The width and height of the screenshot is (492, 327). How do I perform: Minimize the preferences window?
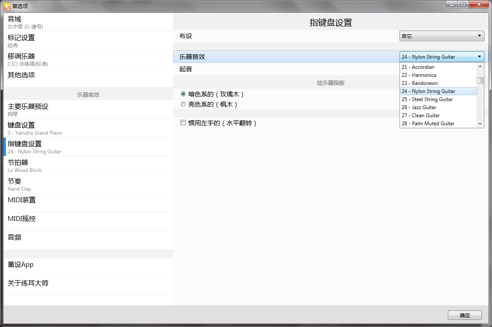click(452, 4)
